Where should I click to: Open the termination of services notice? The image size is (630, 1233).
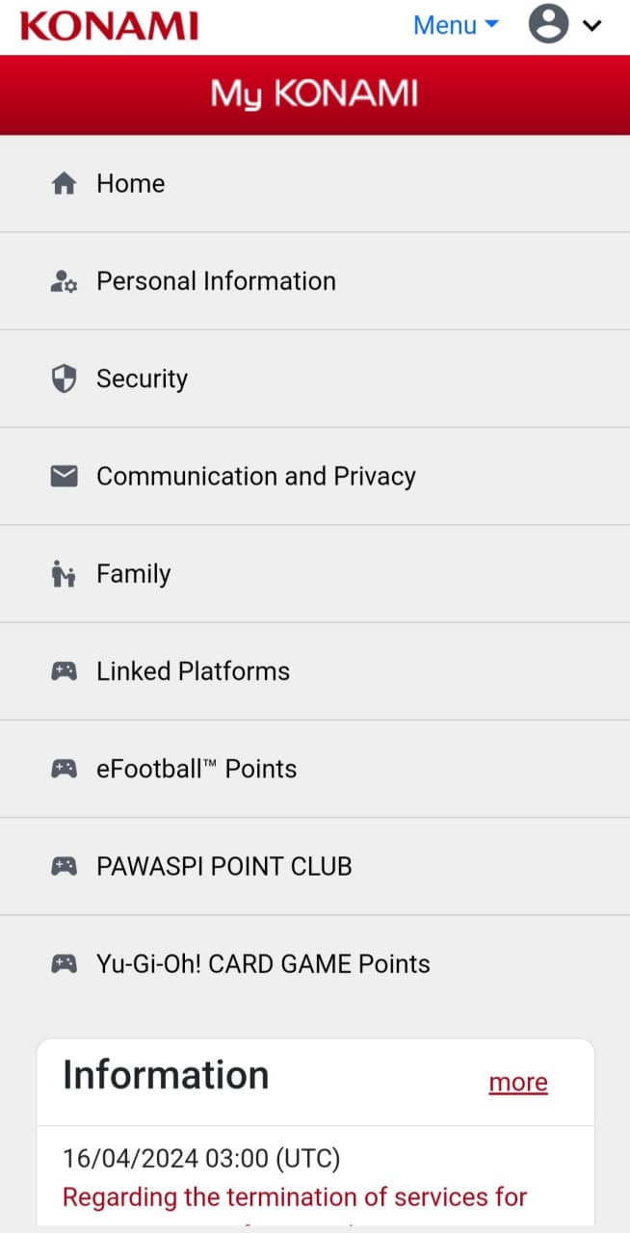[295, 1197]
